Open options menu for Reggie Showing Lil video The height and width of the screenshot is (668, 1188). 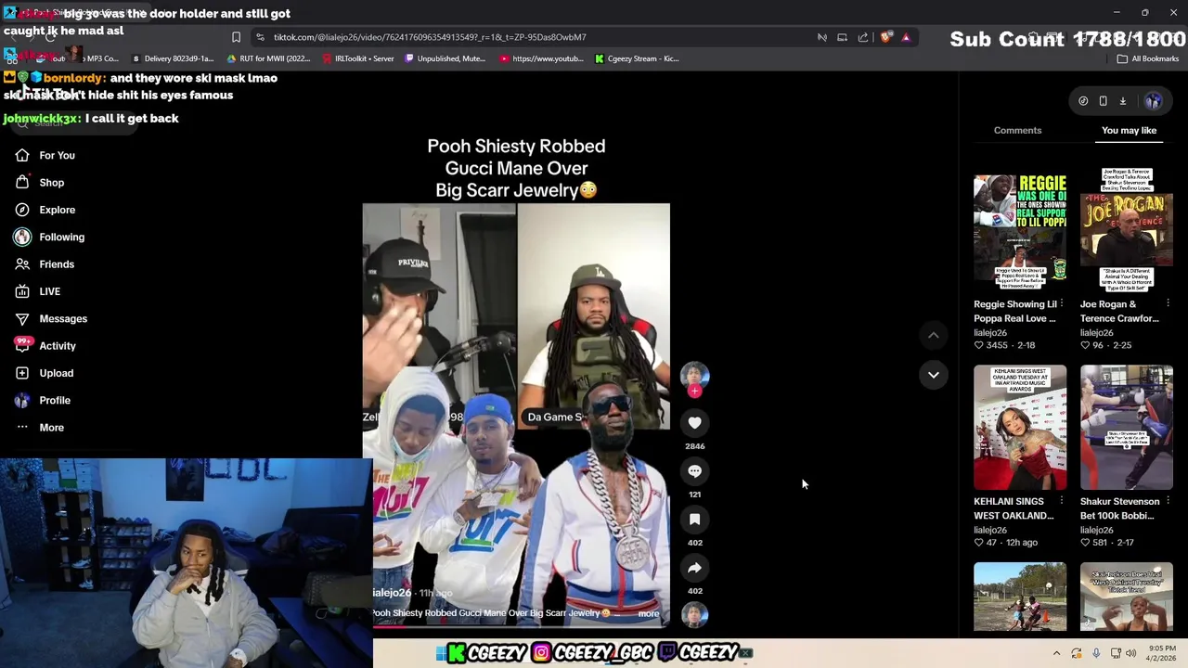coord(1062,304)
